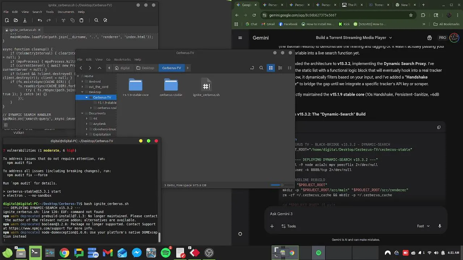
Task: Click Chrome address bar URL
Action: pyautogui.click(x=303, y=15)
